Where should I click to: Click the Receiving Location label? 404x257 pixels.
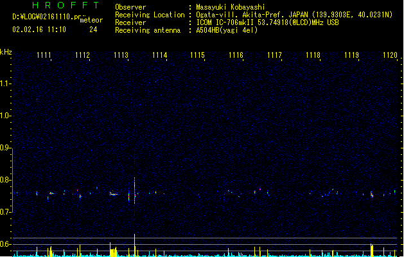coord(150,15)
